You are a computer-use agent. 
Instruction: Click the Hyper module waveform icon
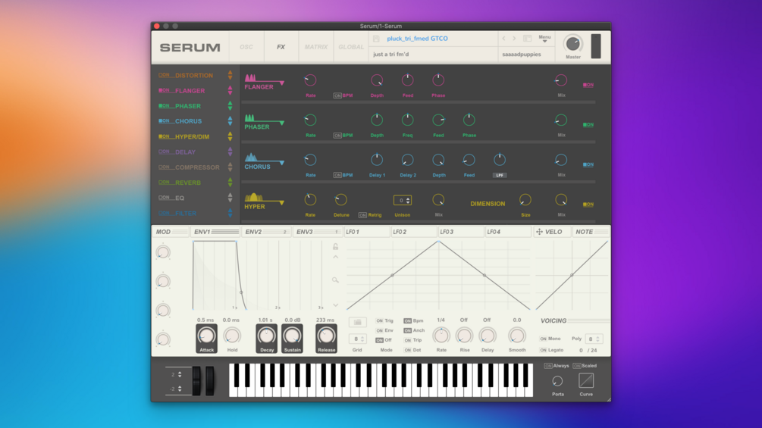[253, 197]
